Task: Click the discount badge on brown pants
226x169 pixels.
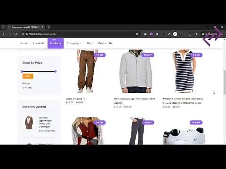Action: 100,55
